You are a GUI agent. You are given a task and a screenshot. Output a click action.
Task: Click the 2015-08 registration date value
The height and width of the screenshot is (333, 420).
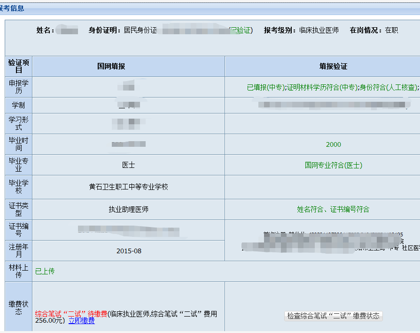129,251
